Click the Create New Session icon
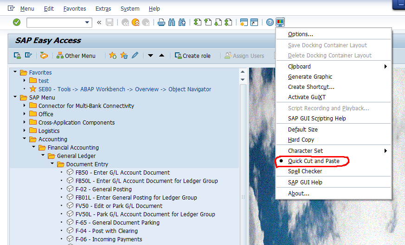 click(244, 22)
